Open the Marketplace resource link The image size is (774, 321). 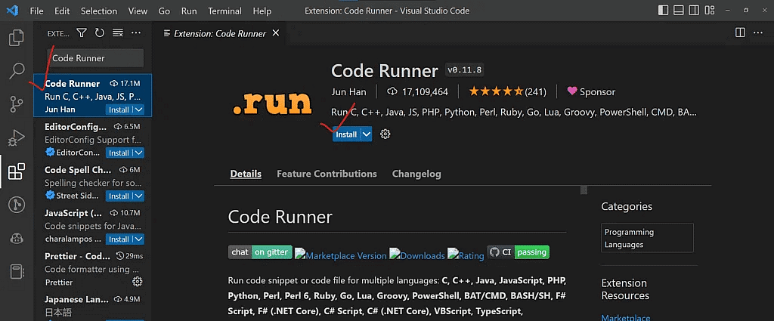(625, 317)
